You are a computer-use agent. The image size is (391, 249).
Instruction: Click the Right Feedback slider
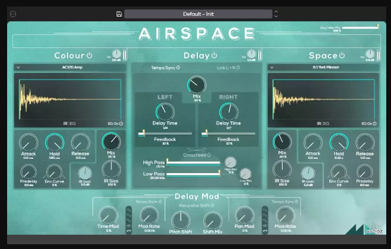click(229, 134)
